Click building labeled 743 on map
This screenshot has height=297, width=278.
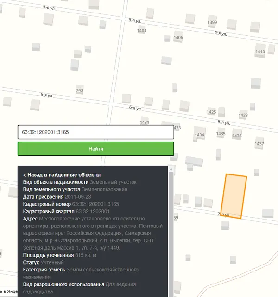[x=79, y=90]
